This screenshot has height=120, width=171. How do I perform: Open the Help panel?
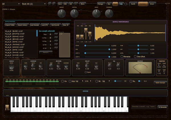pos(121,4)
